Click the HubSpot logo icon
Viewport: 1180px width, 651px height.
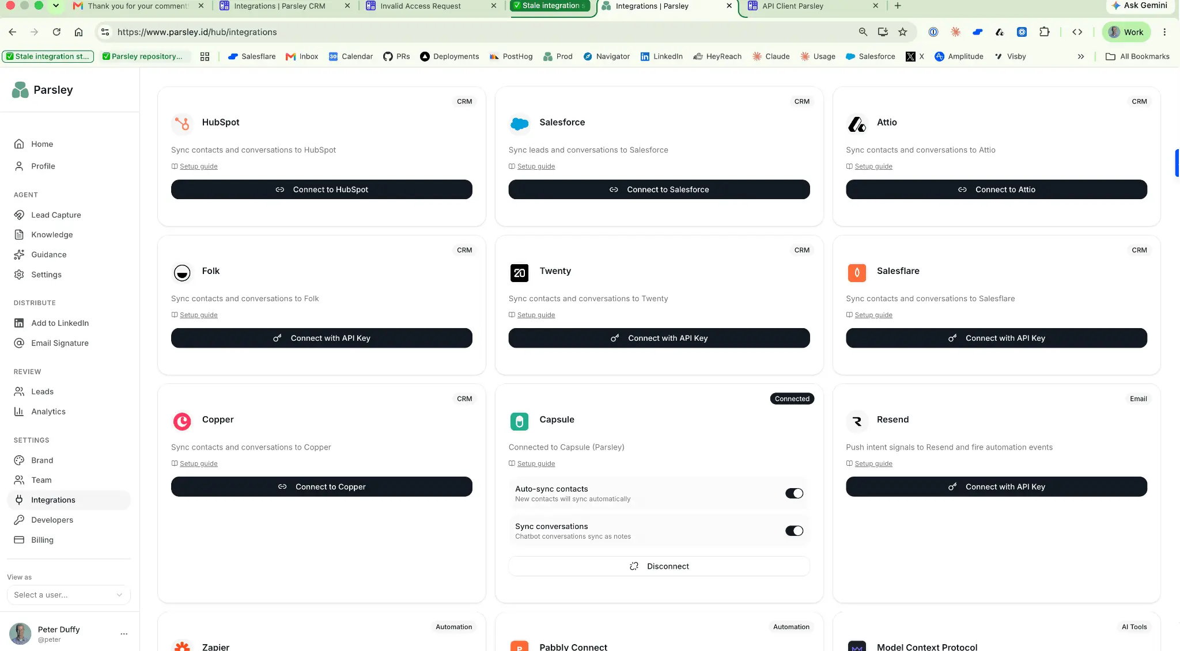[182, 123]
